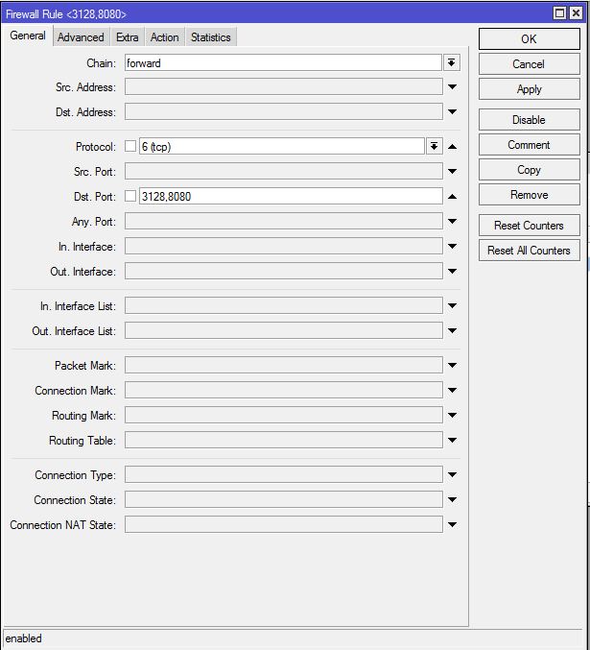Collapse the Protocol field with up arrow
The width and height of the screenshot is (590, 650).
point(452,147)
